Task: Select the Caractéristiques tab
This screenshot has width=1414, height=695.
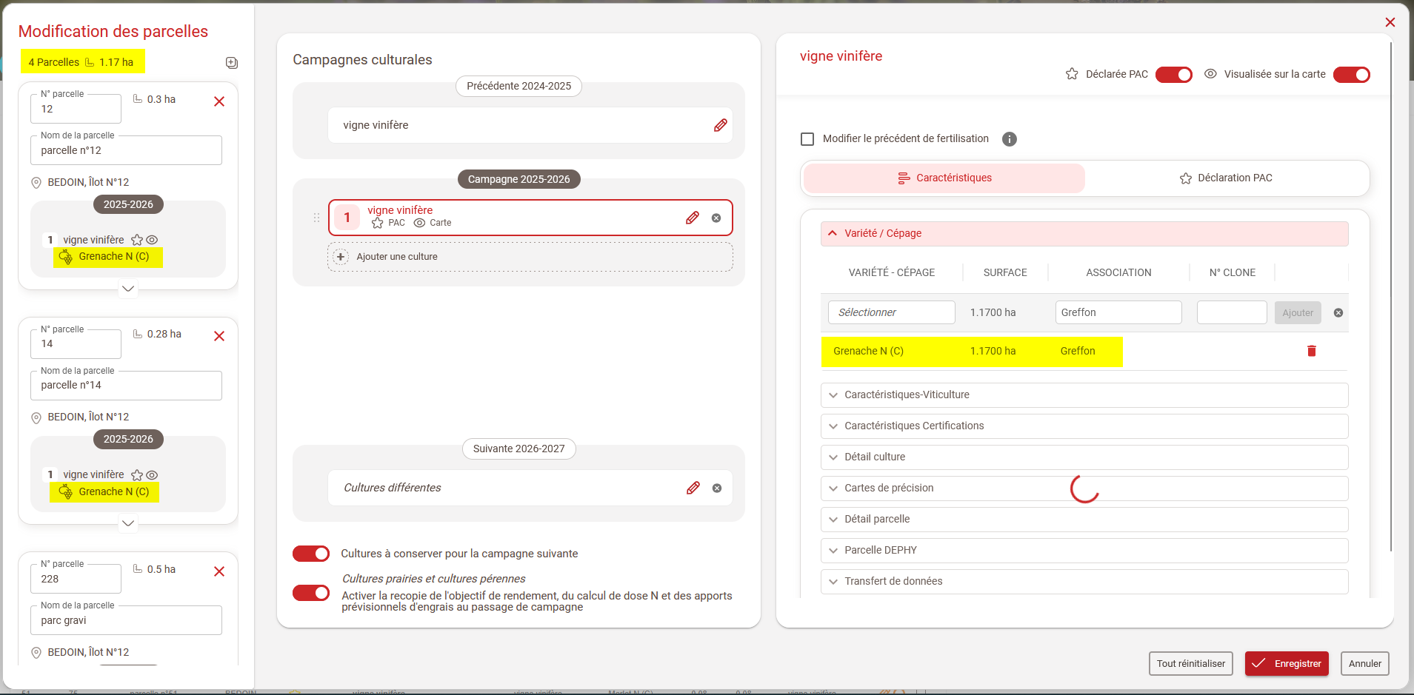Action: 944,178
